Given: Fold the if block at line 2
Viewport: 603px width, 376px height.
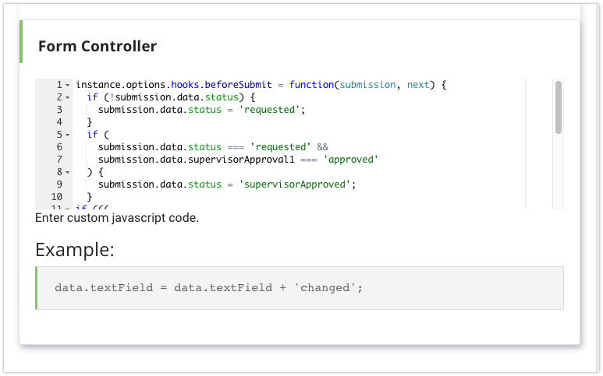Looking at the screenshot, I should pos(68,97).
